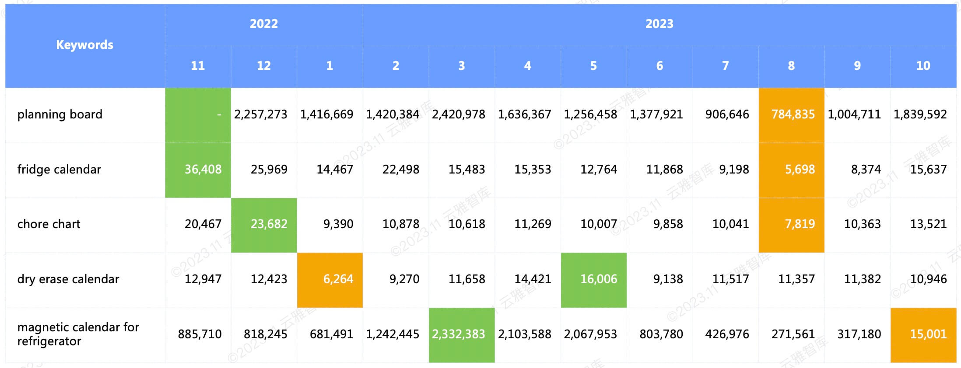Select the month 3 column header

[461, 66]
